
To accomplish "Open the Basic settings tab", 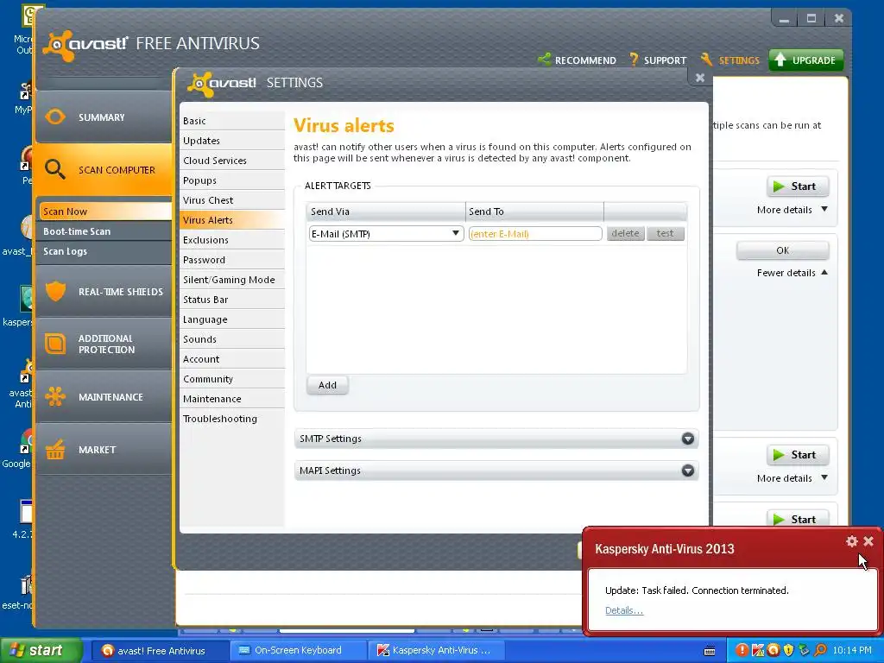I will point(232,121).
